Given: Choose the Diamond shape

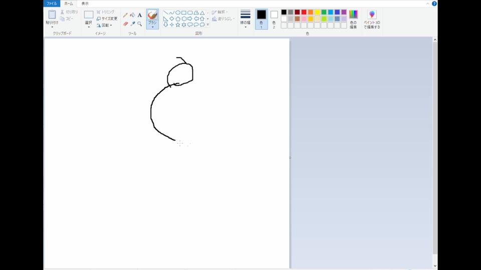Looking at the screenshot, I should tap(172, 18).
